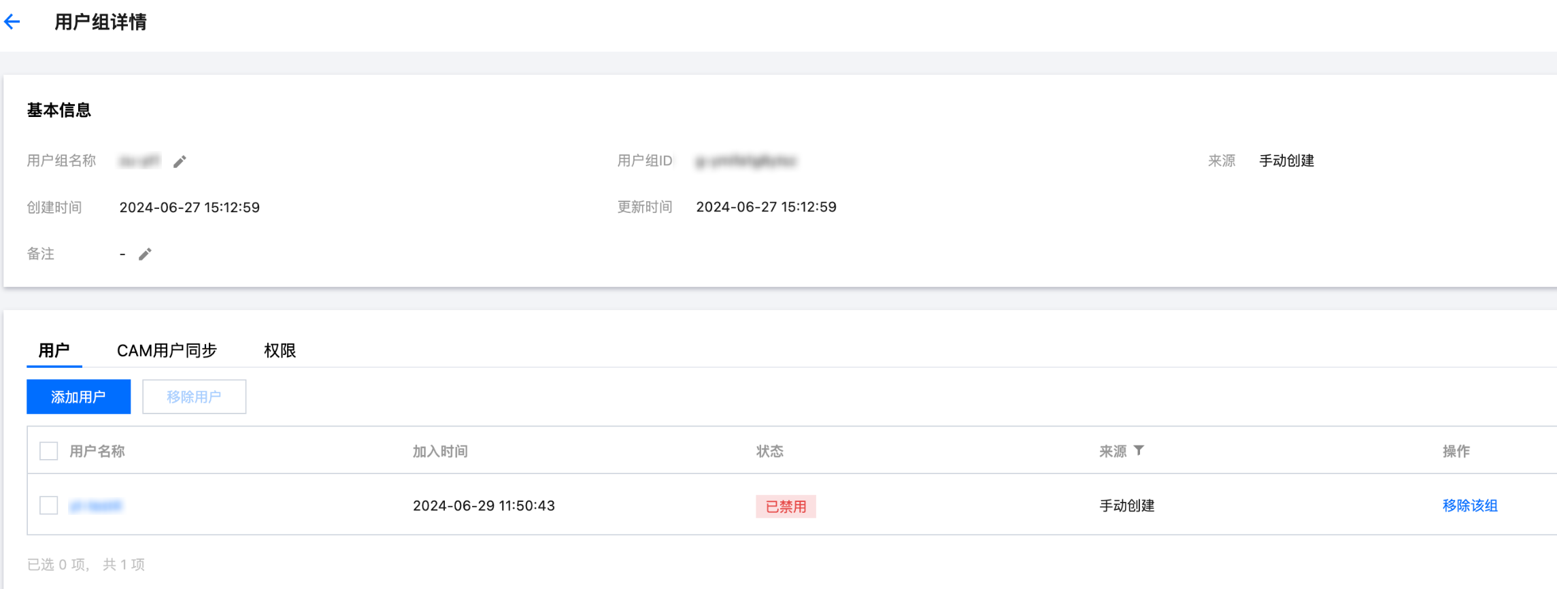The image size is (1557, 589).
Task: Switch to the 用户 tab
Action: coord(54,350)
